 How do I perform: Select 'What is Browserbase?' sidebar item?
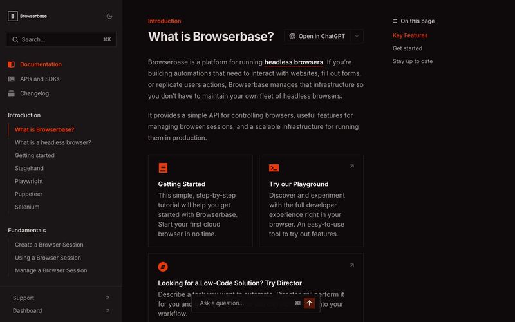click(x=44, y=129)
